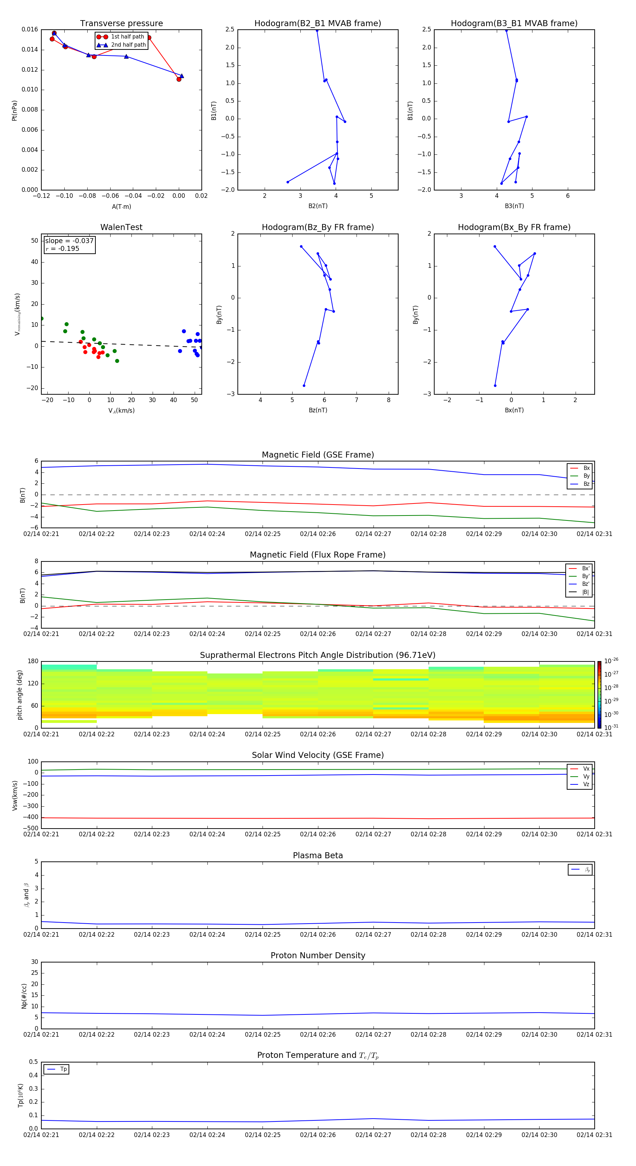Click the 'Tp' legend entry
Image resolution: width=636 pixels, height=1166 pixels.
(x=57, y=1069)
